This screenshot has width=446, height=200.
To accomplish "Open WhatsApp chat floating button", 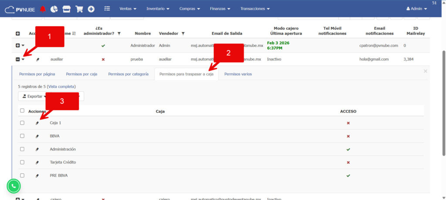I will click(x=14, y=186).
